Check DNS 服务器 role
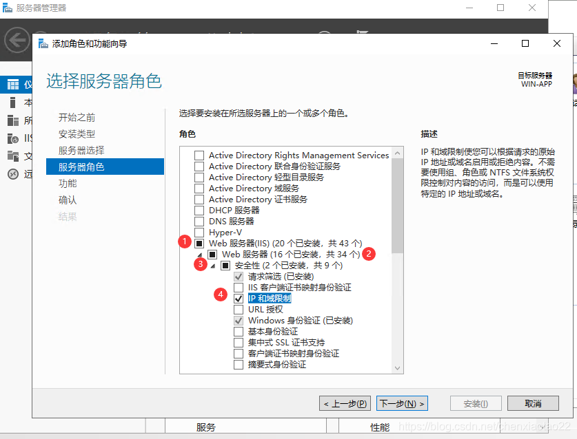Viewport: 577px width, 439px height. click(x=199, y=222)
